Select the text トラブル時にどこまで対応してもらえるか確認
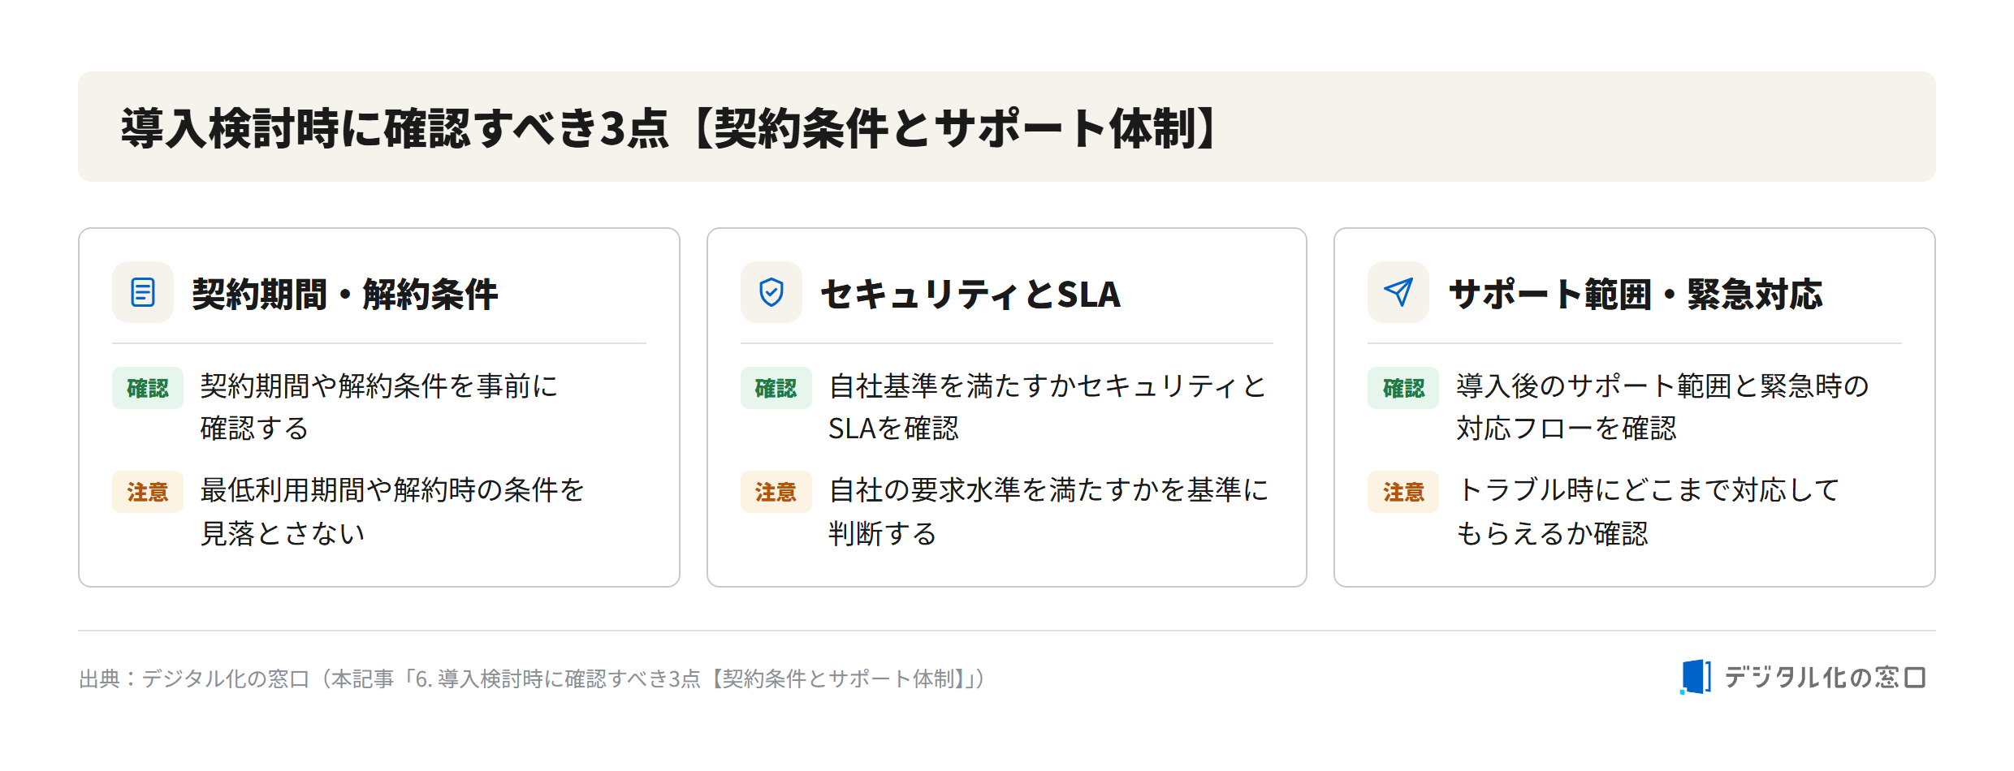Viewport: 2014px width, 771px height. click(x=1647, y=511)
